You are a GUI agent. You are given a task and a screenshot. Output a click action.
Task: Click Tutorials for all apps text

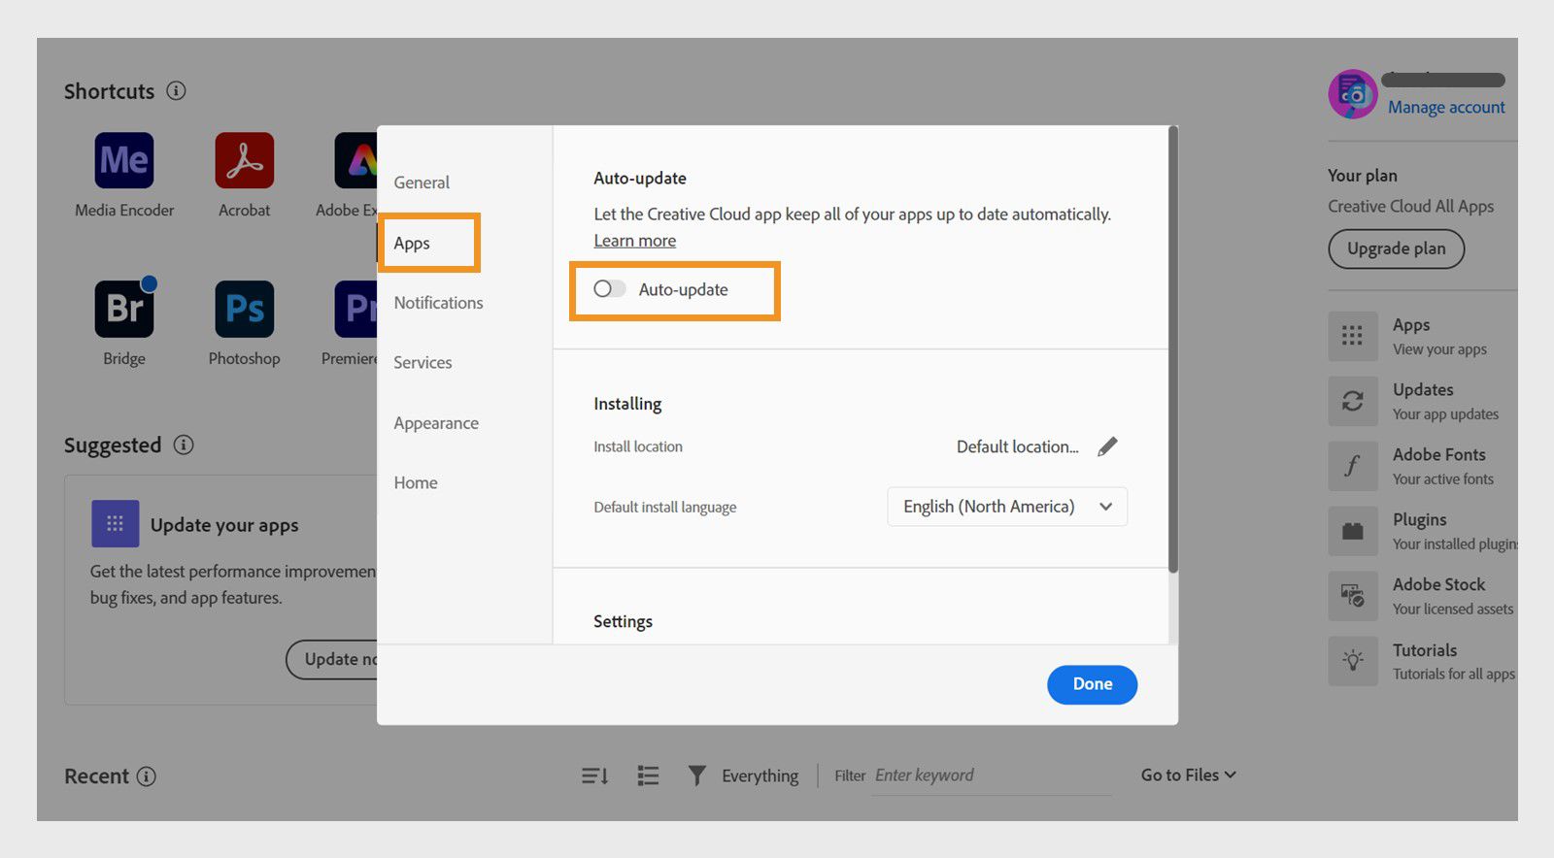point(1453,674)
